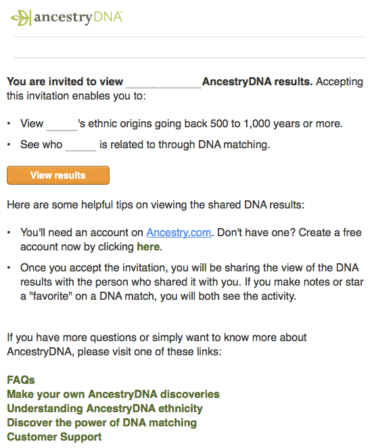Click the green "DNA" text in the logo
378x448 pixels.
tap(108, 17)
